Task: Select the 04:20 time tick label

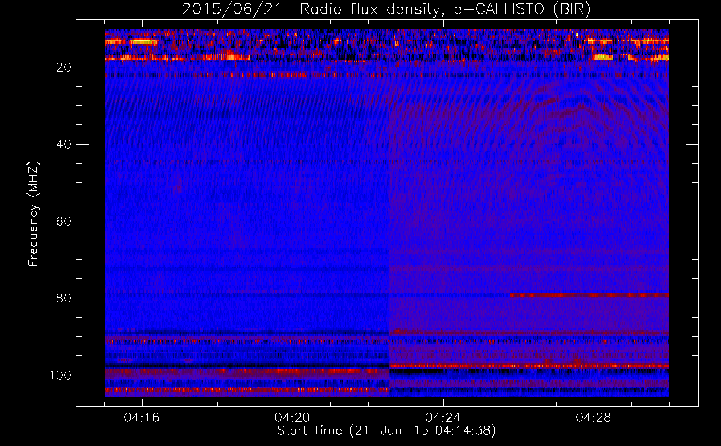Action: coord(292,418)
